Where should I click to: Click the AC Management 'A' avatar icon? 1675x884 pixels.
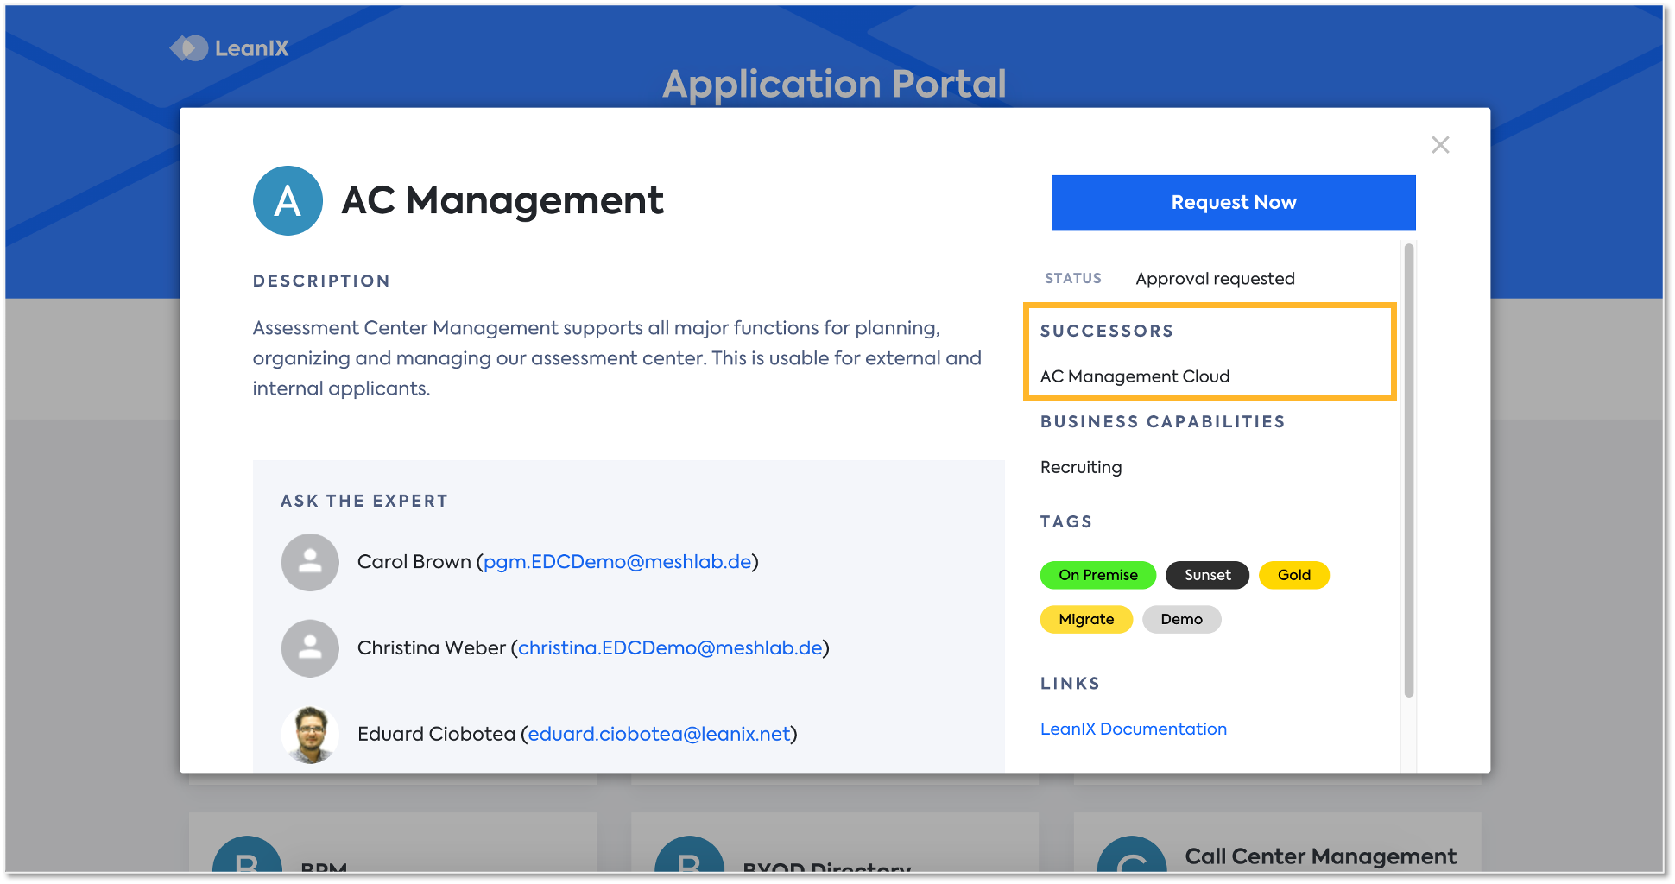tap(288, 200)
